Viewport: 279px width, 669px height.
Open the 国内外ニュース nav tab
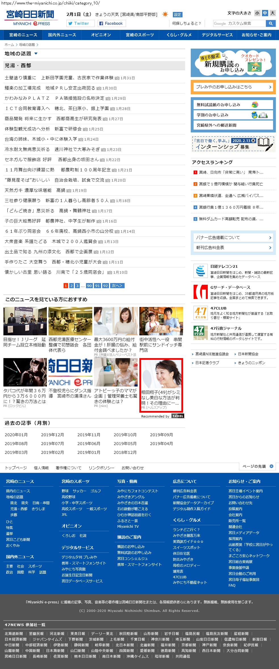[62, 35]
